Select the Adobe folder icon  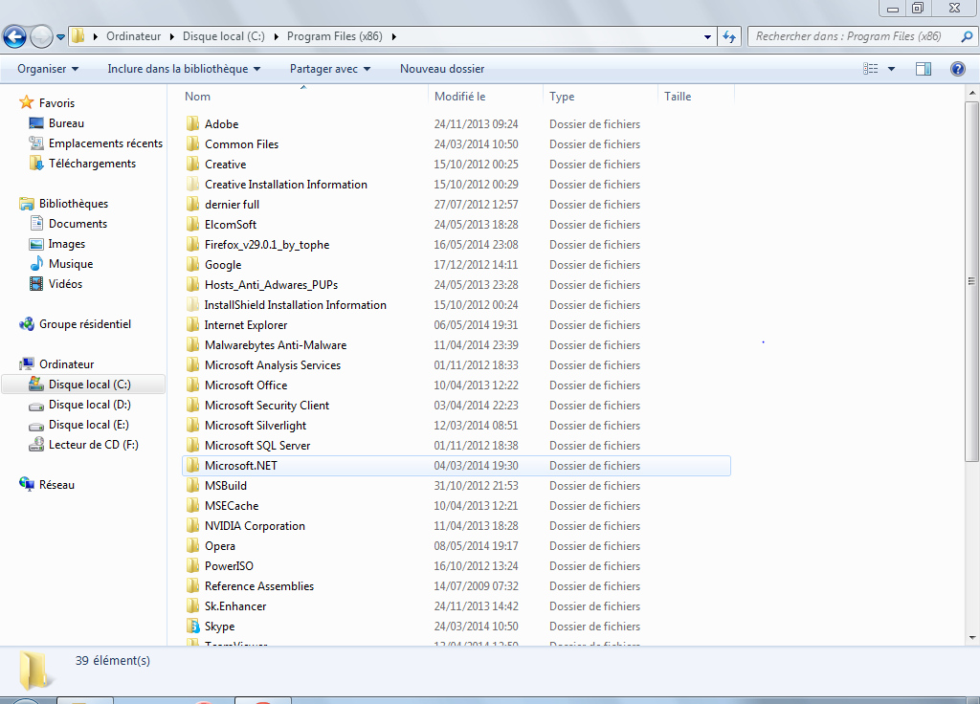pyautogui.click(x=193, y=123)
